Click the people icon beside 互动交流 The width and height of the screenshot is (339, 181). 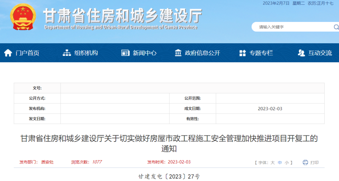click(x=301, y=53)
